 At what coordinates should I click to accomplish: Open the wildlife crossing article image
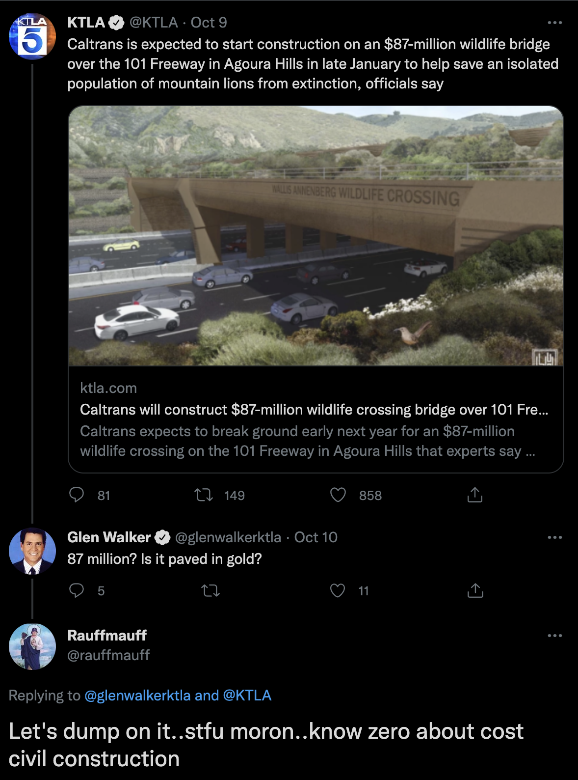(316, 236)
